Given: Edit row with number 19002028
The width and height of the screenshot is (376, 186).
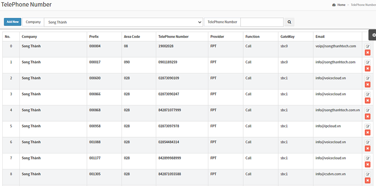Looking at the screenshot, I should click(367, 46).
